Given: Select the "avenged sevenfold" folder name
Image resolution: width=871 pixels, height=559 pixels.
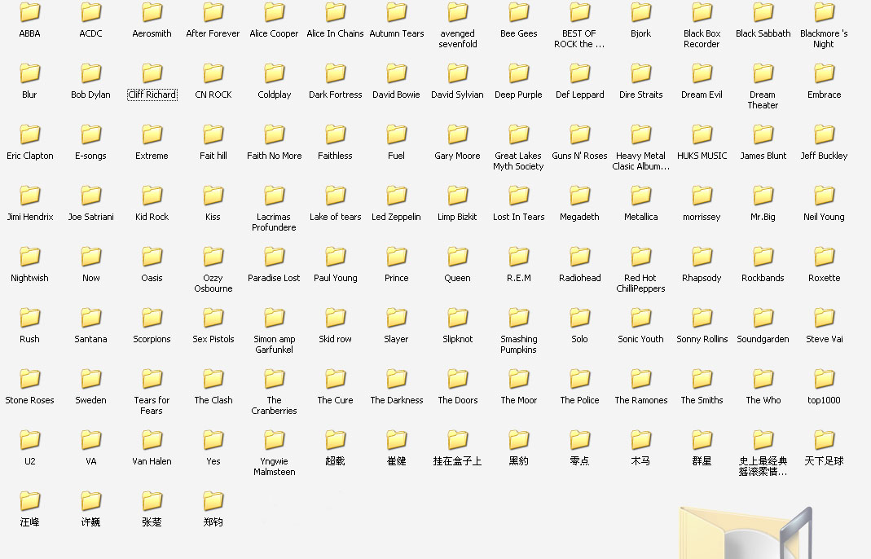Looking at the screenshot, I should pos(458,38).
